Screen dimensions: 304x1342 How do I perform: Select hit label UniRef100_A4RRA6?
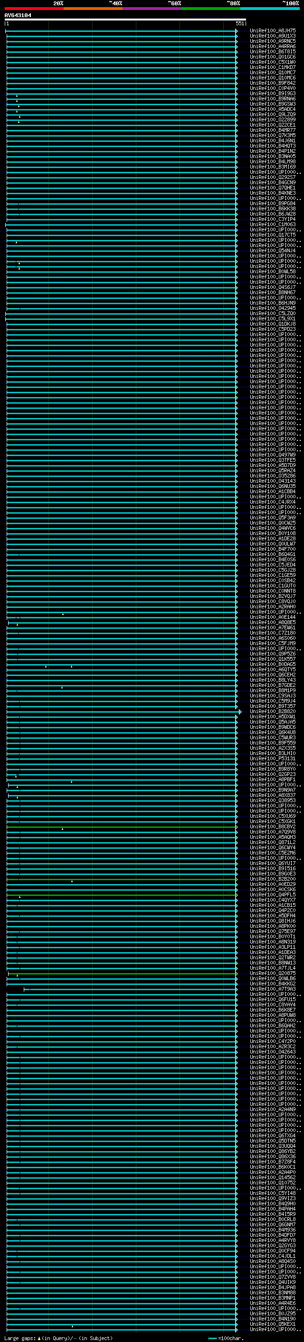coord(272,46)
